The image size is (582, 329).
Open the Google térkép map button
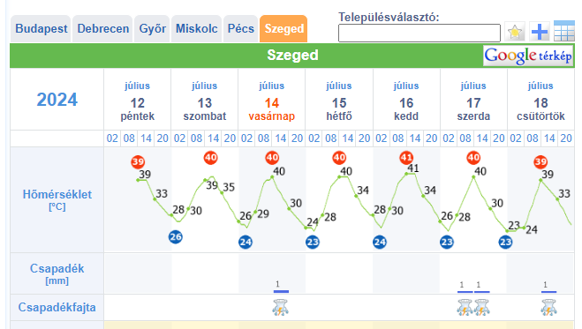(x=528, y=56)
